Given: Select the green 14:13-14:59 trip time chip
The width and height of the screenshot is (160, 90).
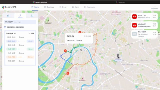Looking at the screenshot, I should 11,49.
